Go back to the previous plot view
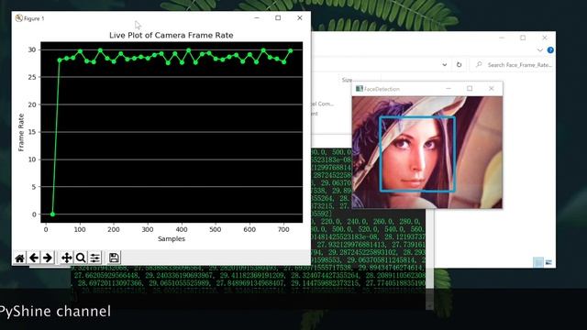 34,258
